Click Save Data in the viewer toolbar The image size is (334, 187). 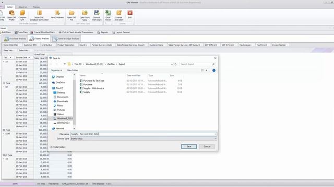(21, 32)
